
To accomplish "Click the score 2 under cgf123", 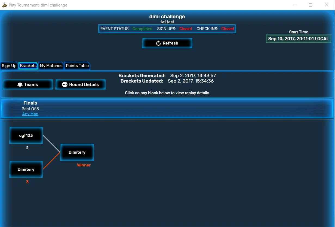I will pos(27,148).
